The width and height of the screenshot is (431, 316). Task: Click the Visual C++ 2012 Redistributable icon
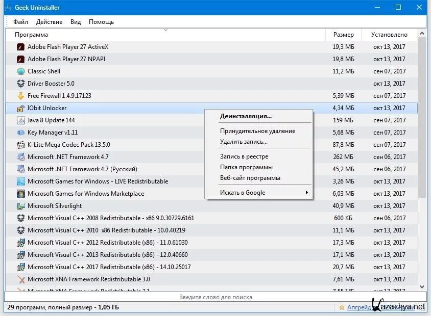tap(20, 243)
